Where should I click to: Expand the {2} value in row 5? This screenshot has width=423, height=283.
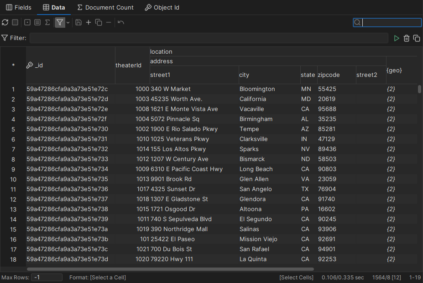(x=391, y=129)
